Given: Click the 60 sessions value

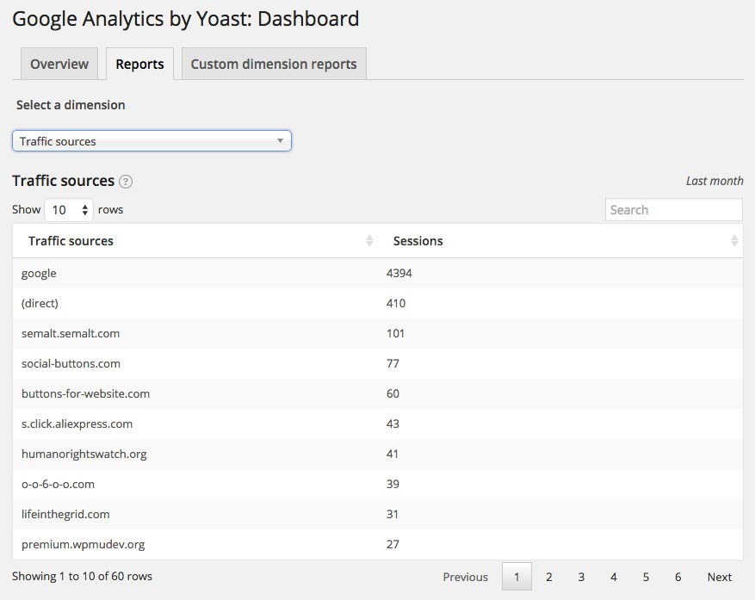Looking at the screenshot, I should coord(393,394).
